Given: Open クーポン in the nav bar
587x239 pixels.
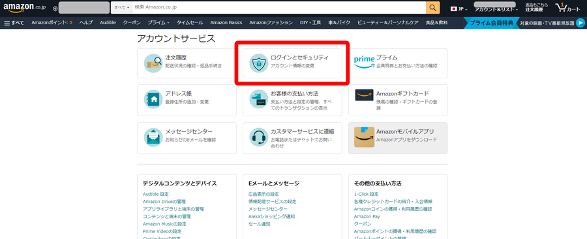Looking at the screenshot, I should pyautogui.click(x=132, y=23).
